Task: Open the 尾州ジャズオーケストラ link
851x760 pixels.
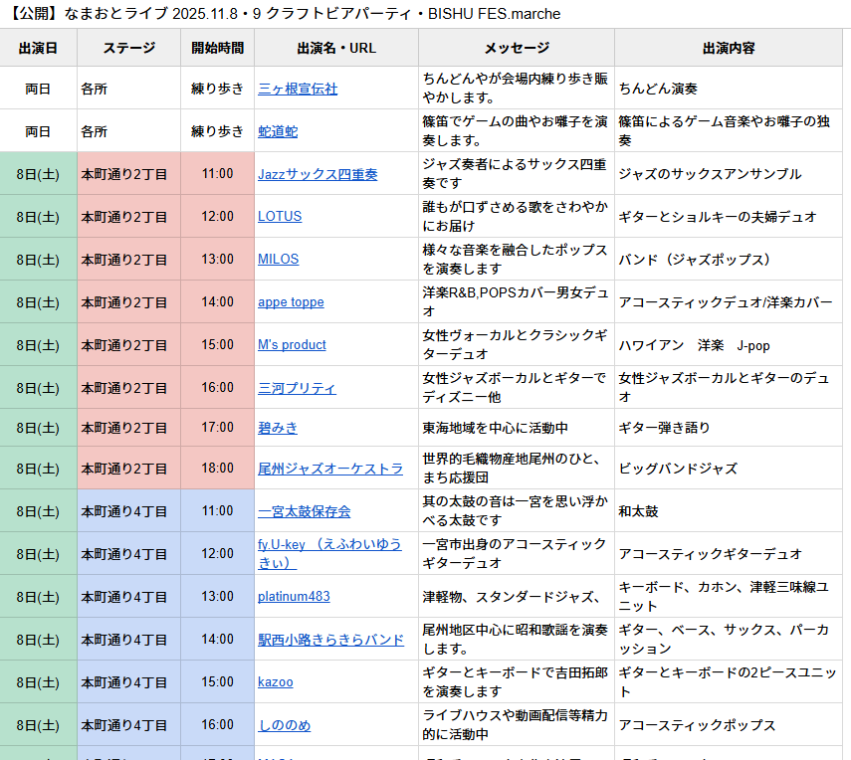Action: (x=330, y=469)
